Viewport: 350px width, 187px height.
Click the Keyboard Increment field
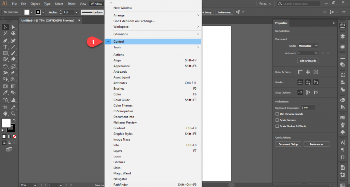(308, 107)
